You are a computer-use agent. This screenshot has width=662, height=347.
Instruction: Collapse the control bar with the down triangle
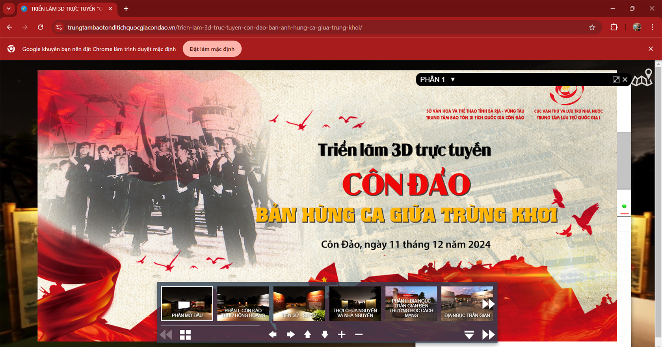[x=469, y=335]
